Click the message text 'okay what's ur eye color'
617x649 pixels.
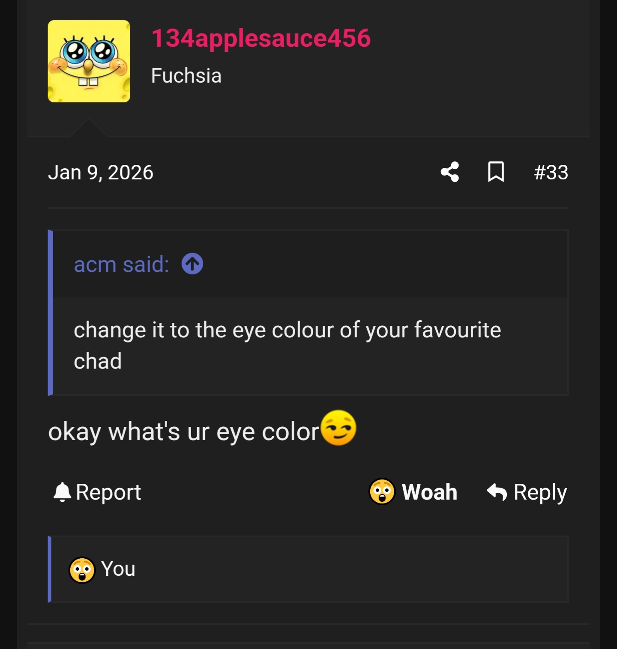click(x=184, y=432)
